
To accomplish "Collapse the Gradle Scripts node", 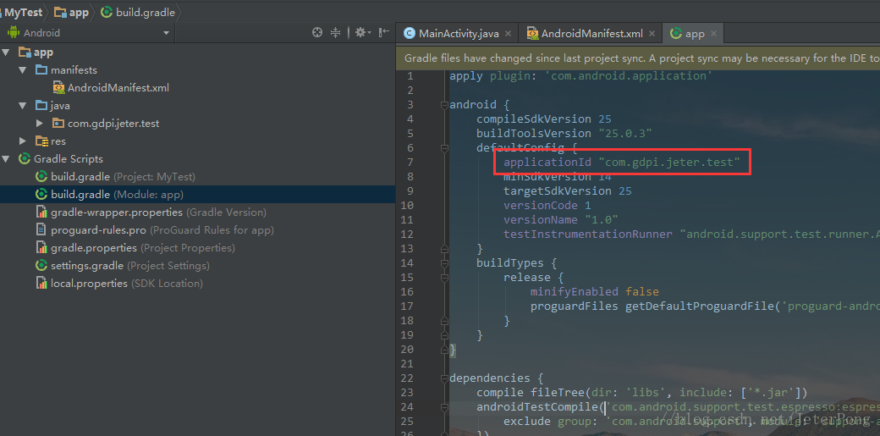I will [x=6, y=159].
